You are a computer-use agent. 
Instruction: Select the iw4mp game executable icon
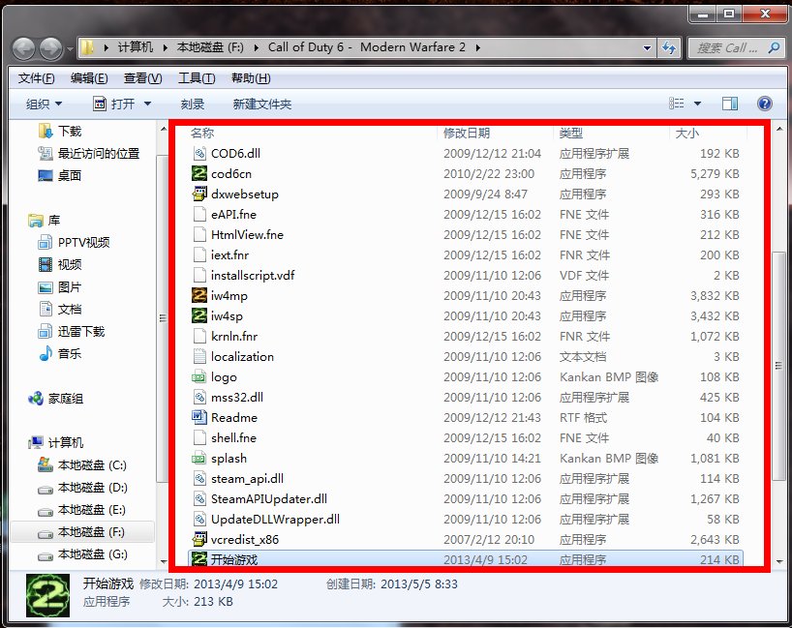[x=199, y=296]
